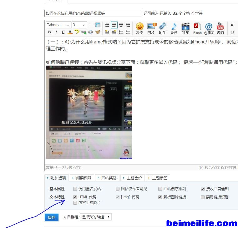The height and width of the screenshot is (228, 238).
Task: Open the Tahoma font family dropdown
Action: click(58, 25)
